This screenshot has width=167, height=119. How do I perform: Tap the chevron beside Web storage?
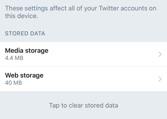tap(160, 79)
